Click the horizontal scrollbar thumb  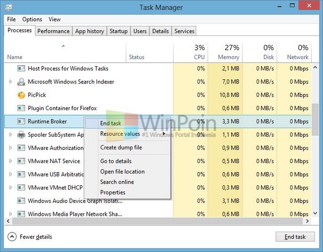157,221
